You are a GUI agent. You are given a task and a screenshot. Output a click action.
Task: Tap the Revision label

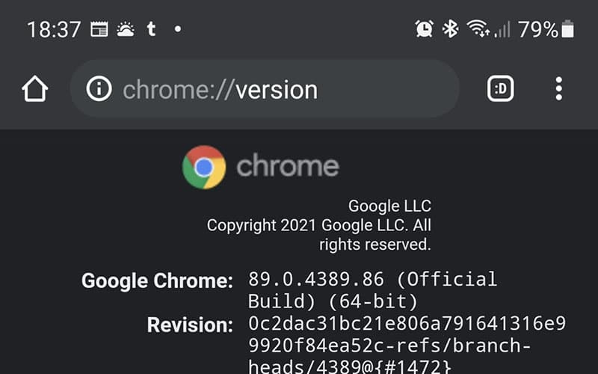[x=190, y=325]
